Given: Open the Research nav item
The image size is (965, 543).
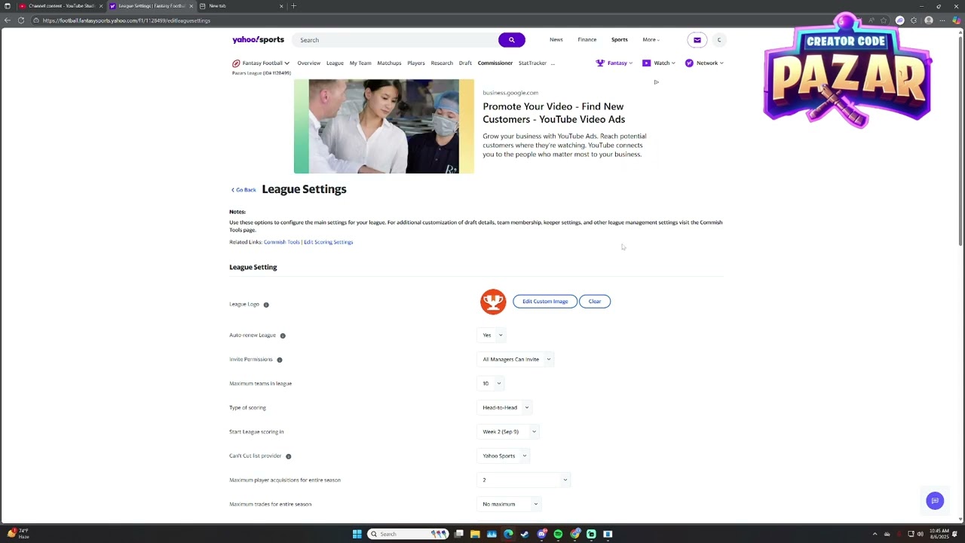Looking at the screenshot, I should 442,63.
